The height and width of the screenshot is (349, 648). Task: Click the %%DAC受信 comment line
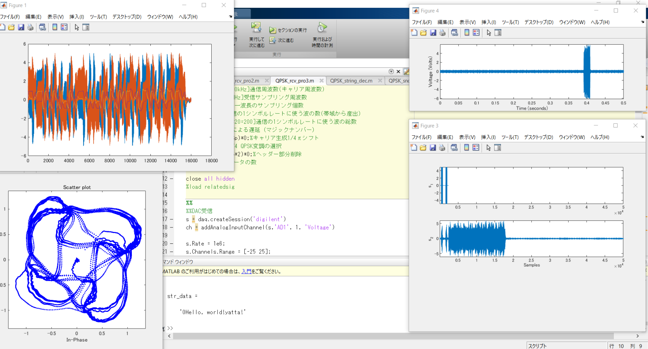199,211
